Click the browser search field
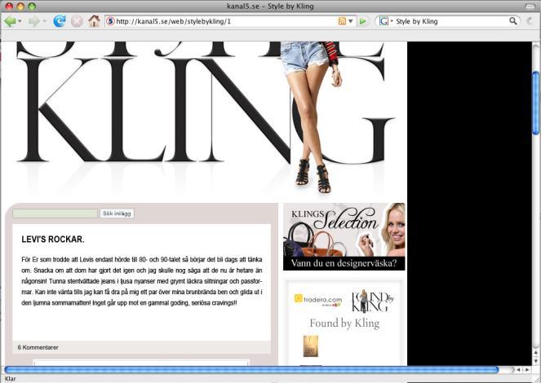This screenshot has width=541, height=383. (x=451, y=21)
